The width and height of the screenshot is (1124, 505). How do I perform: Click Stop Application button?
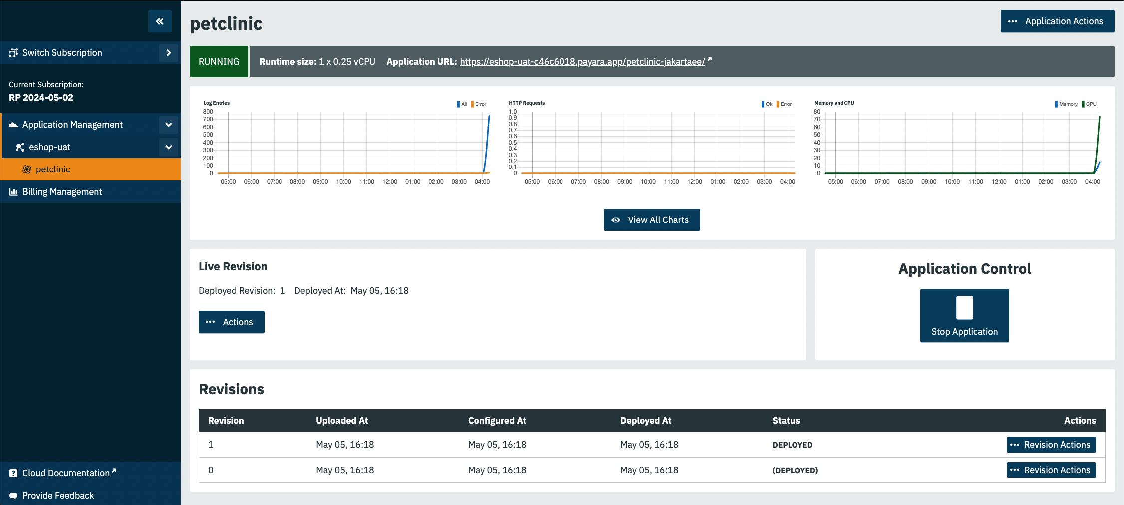(964, 316)
